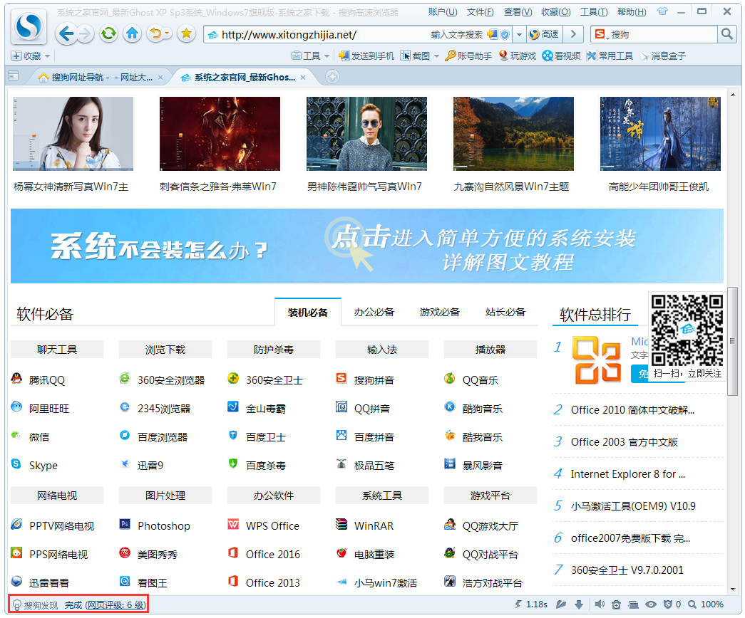Click system install tutorial banner
This screenshot has height=618, width=745.
tap(367, 246)
